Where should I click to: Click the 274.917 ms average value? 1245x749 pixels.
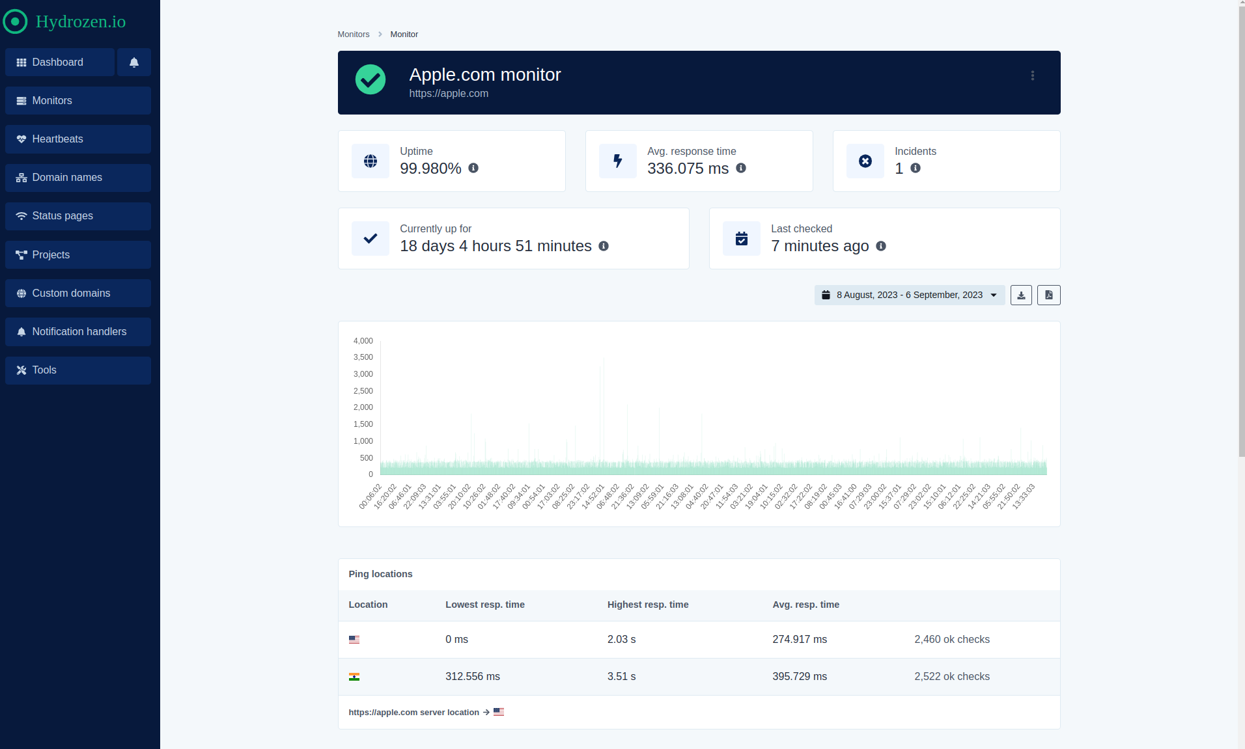800,640
